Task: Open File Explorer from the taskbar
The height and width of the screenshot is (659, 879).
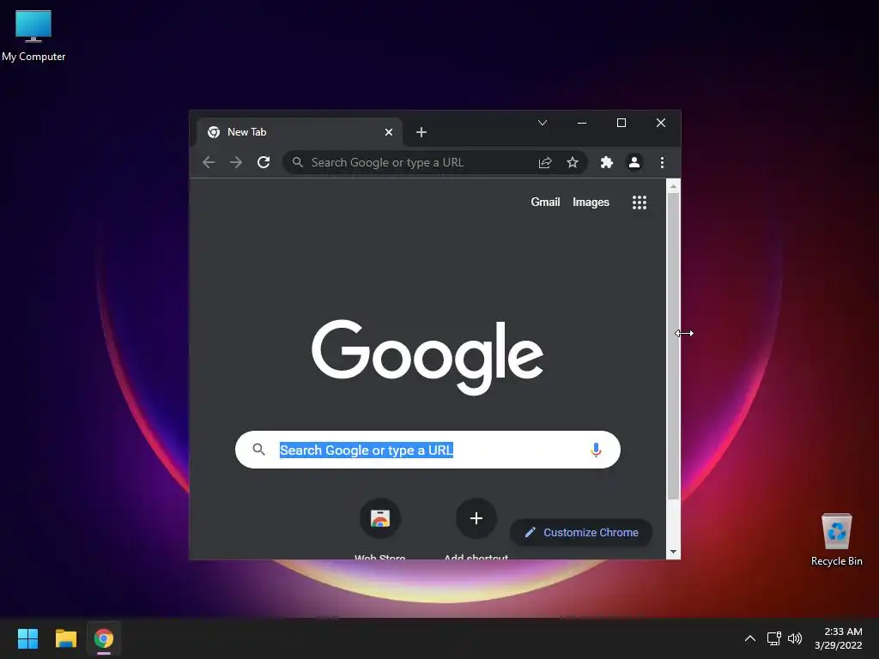Action: (65, 638)
